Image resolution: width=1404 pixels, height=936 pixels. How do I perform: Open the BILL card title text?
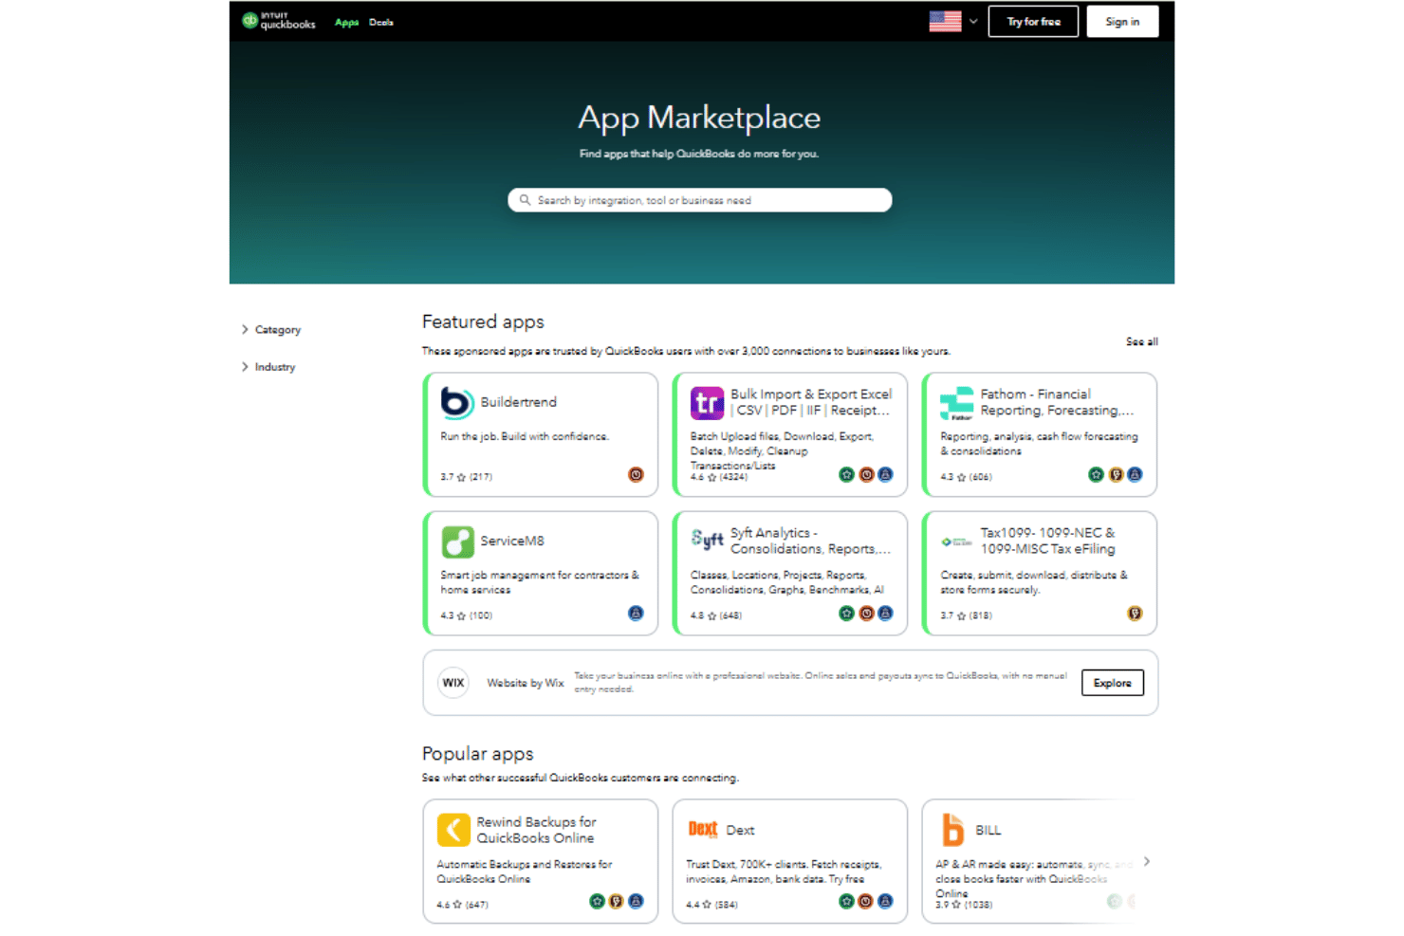pyautogui.click(x=988, y=830)
